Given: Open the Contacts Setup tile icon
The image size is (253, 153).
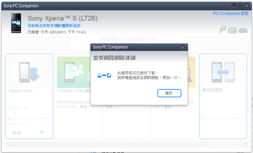Looking at the screenshot, I should 74,72.
